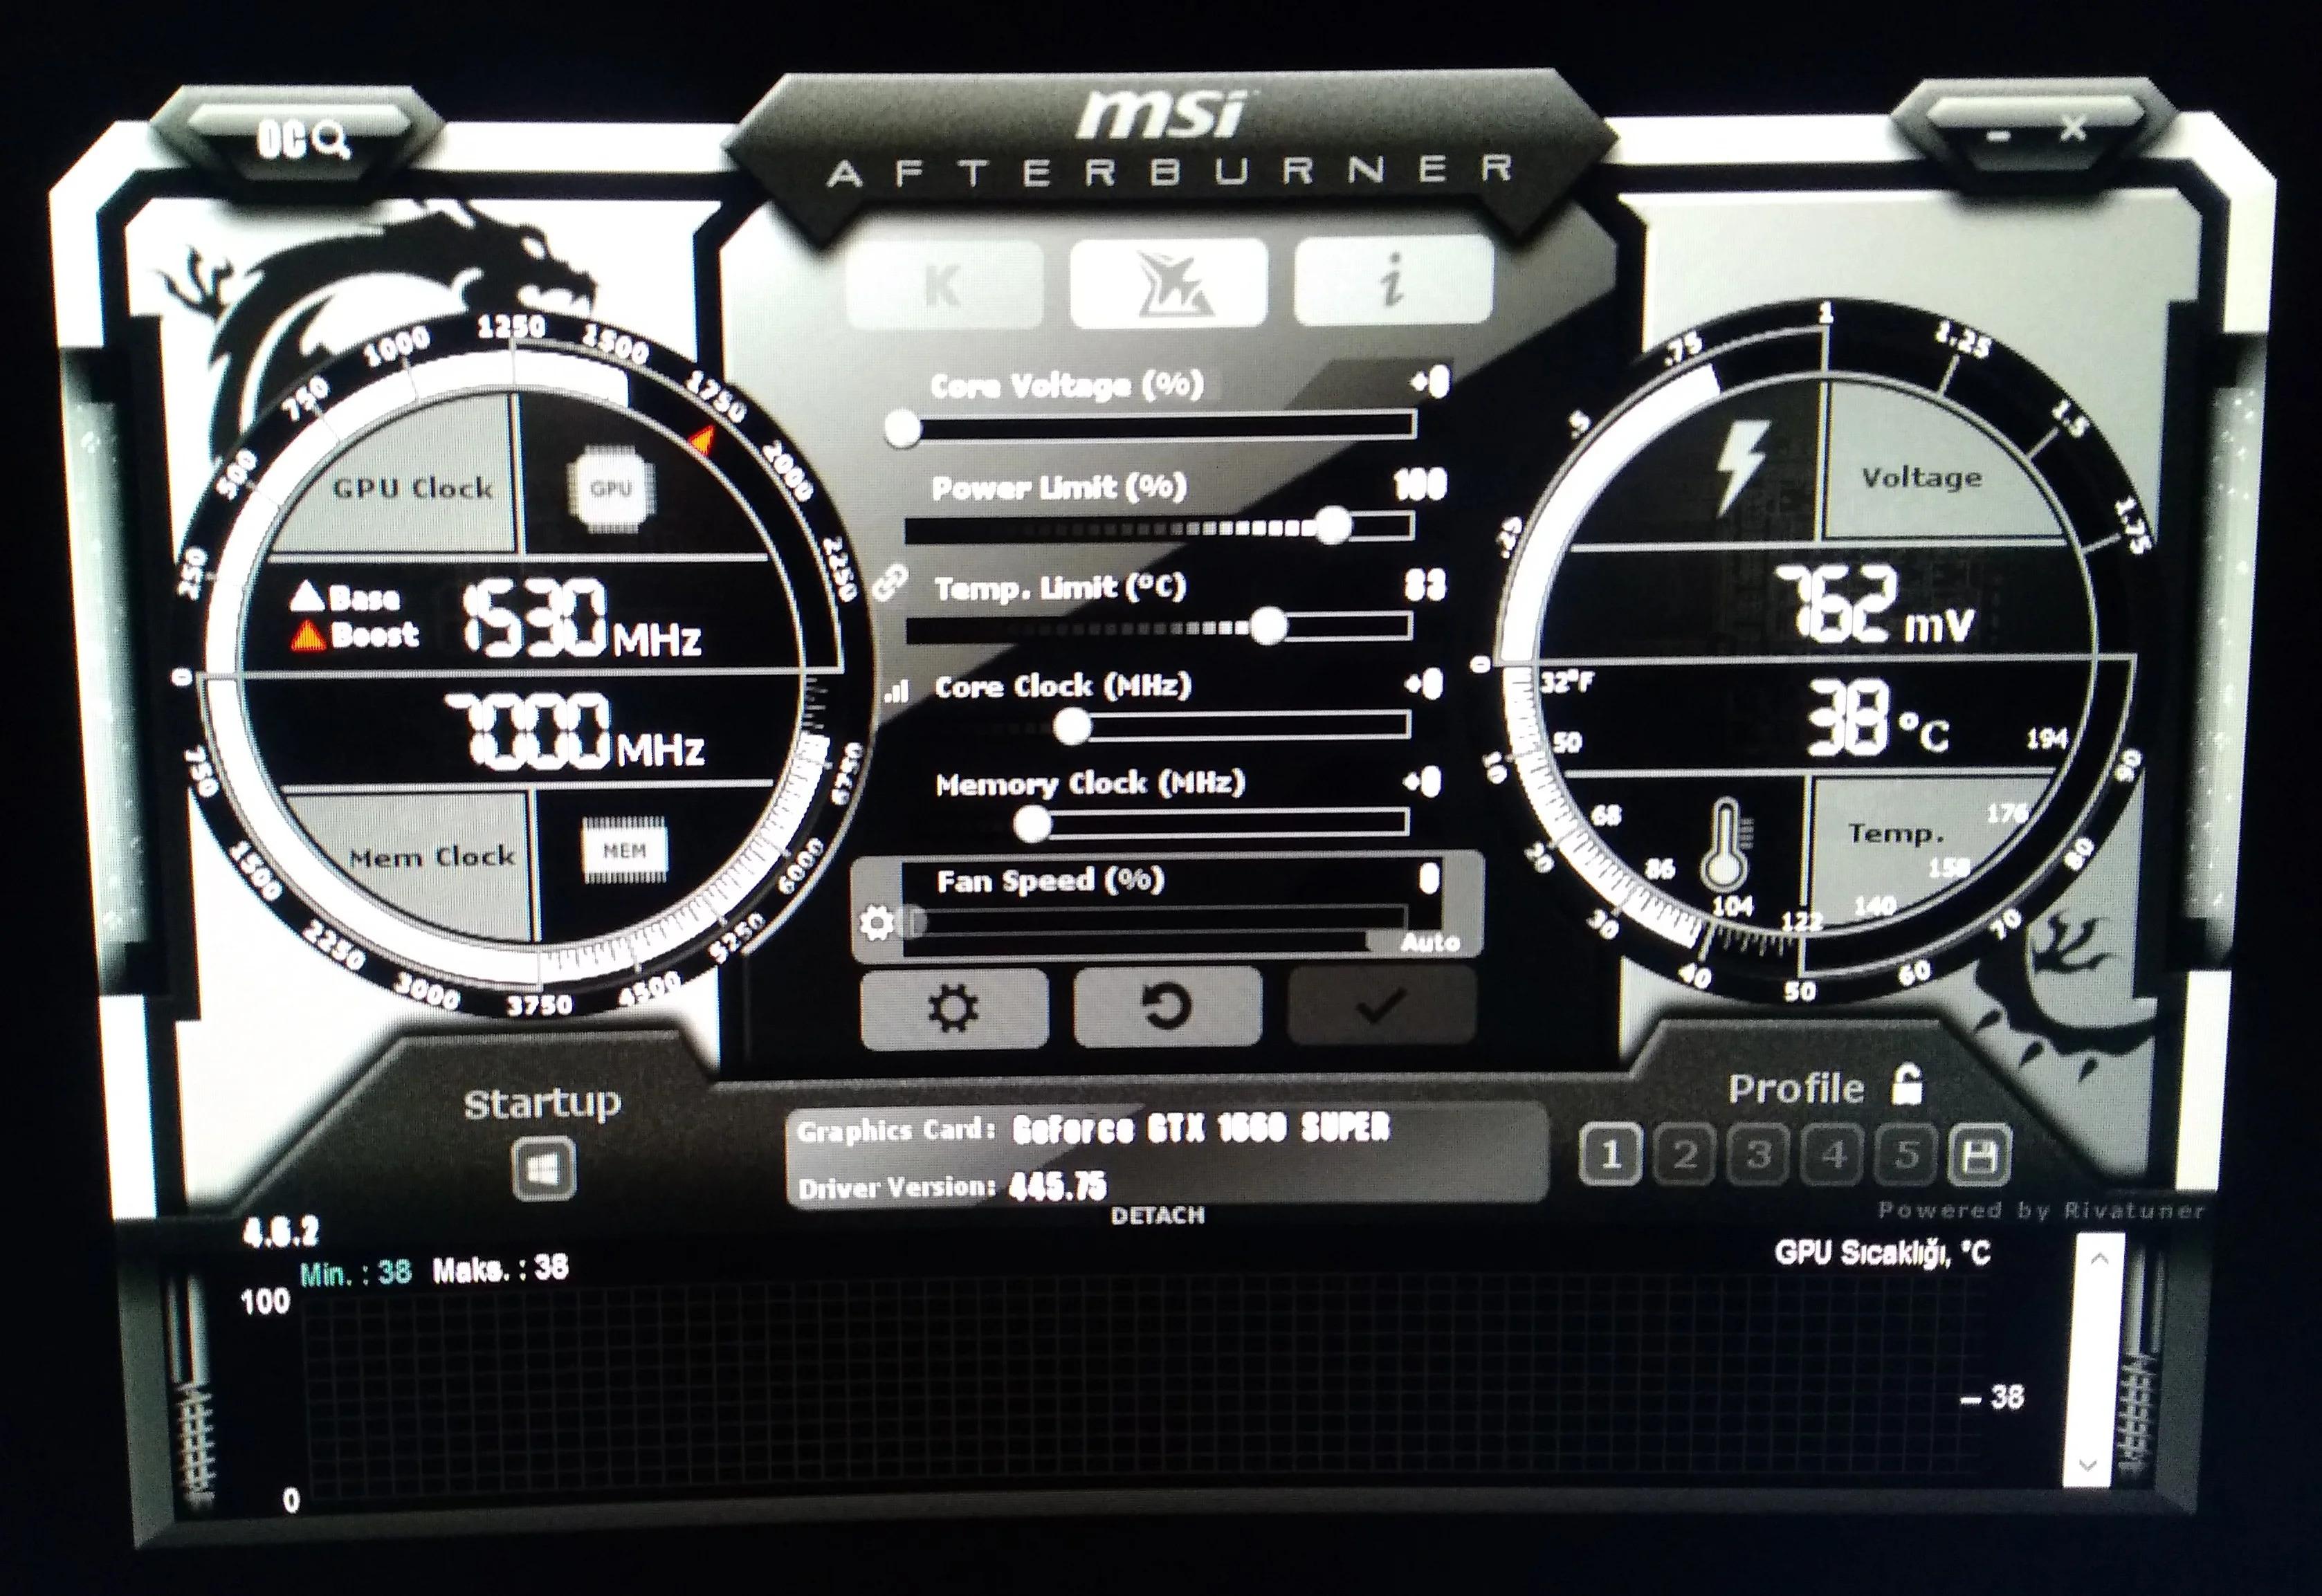Open settings with the gear button

click(953, 1008)
